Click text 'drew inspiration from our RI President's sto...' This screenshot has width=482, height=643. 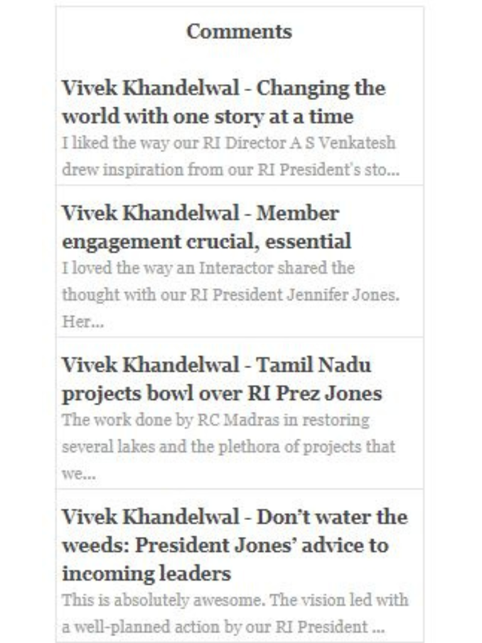231,170
